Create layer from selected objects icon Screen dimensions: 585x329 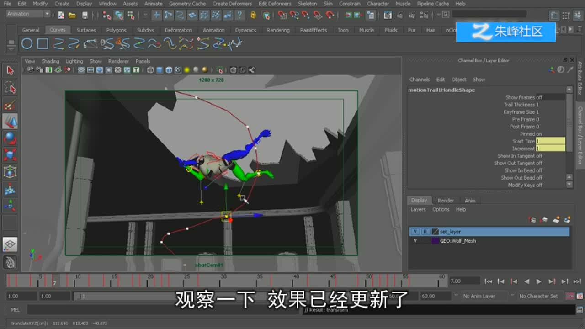point(567,220)
